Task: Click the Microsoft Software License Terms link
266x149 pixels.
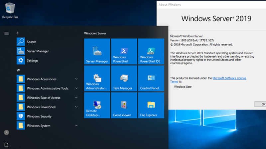Action: click(x=229, y=78)
